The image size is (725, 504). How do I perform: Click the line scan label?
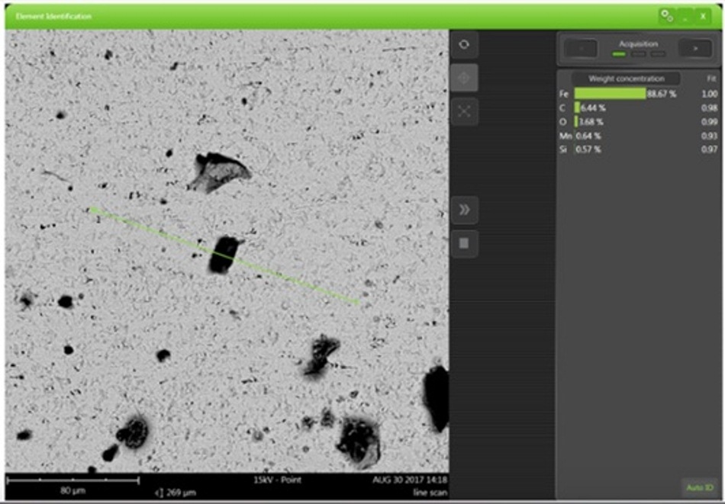pos(430,493)
